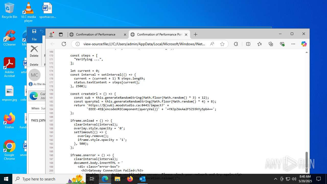Click the 'iframe.onload' source line
The height and width of the screenshot is (184, 327).
coord(91,121)
